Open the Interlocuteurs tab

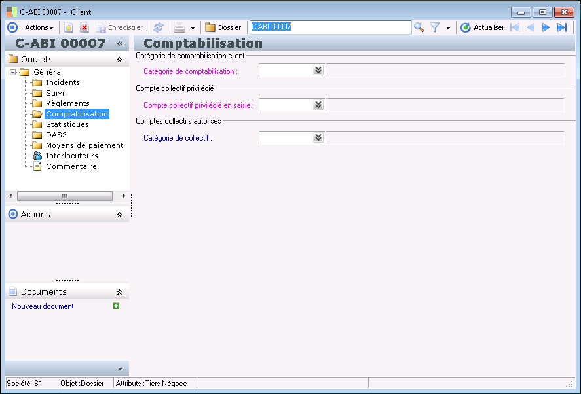point(72,156)
